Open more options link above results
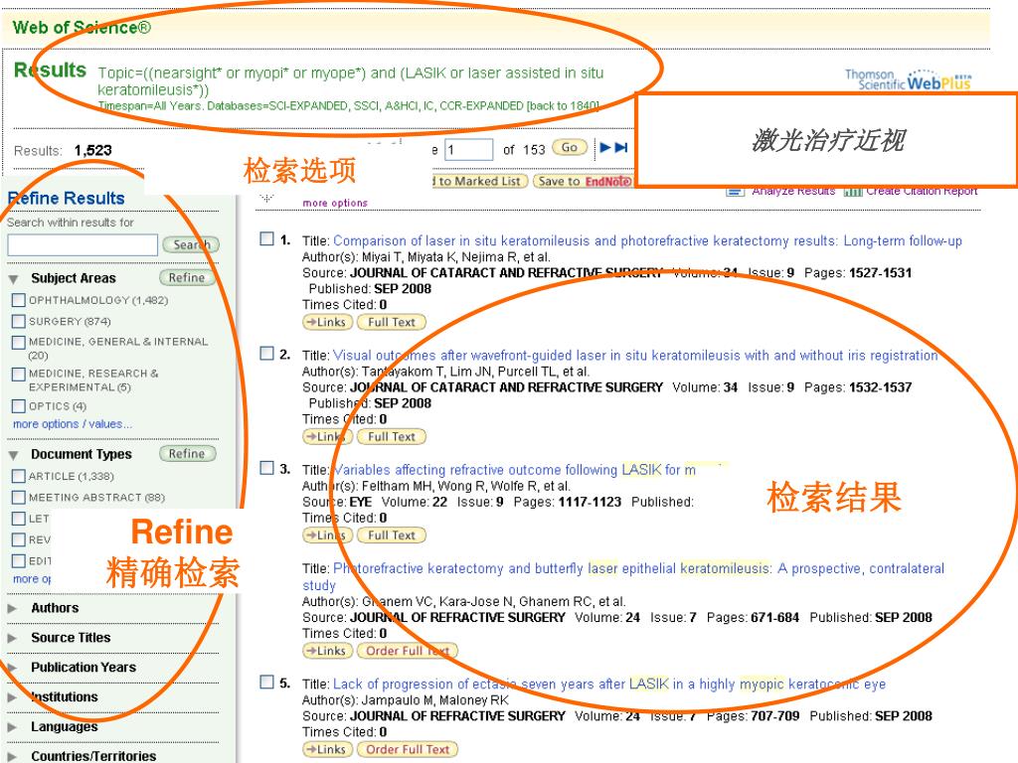 [x=335, y=203]
